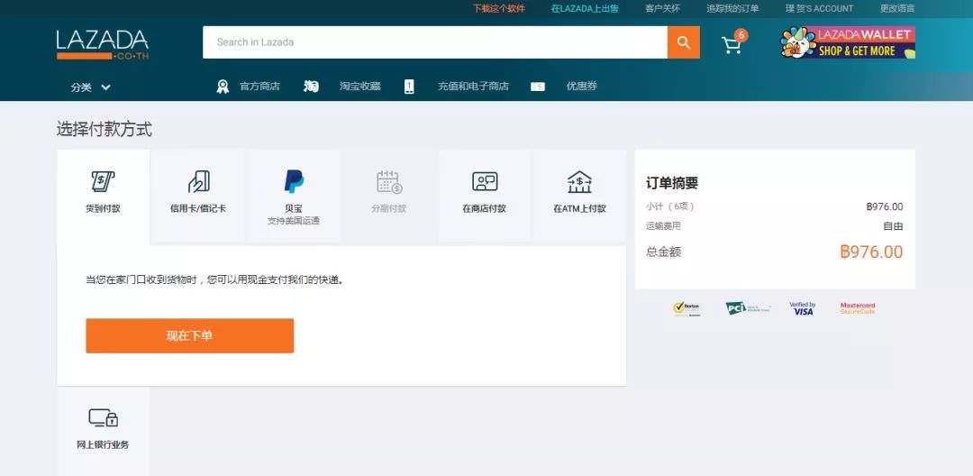Click the Norton Secured badge
This screenshot has height=476, width=973.
(x=687, y=308)
